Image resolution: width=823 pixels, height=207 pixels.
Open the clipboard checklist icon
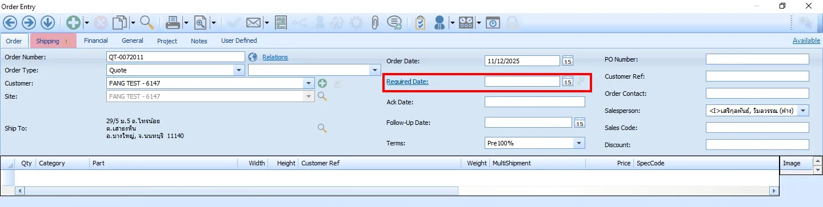(421, 23)
